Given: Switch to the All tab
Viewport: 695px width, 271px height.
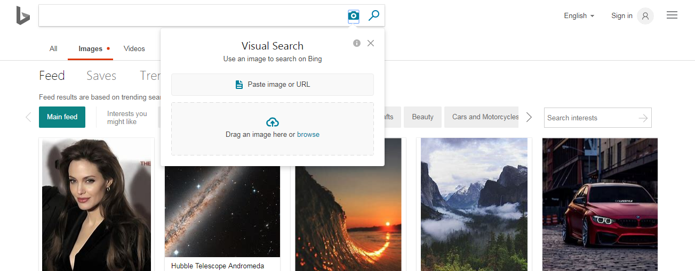Looking at the screenshot, I should click(53, 48).
